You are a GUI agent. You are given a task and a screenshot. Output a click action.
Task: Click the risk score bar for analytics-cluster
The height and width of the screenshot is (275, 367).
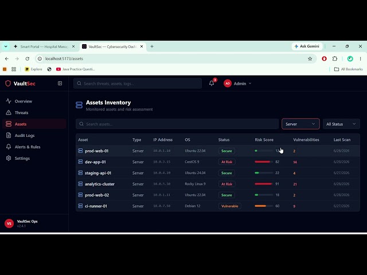click(x=264, y=184)
